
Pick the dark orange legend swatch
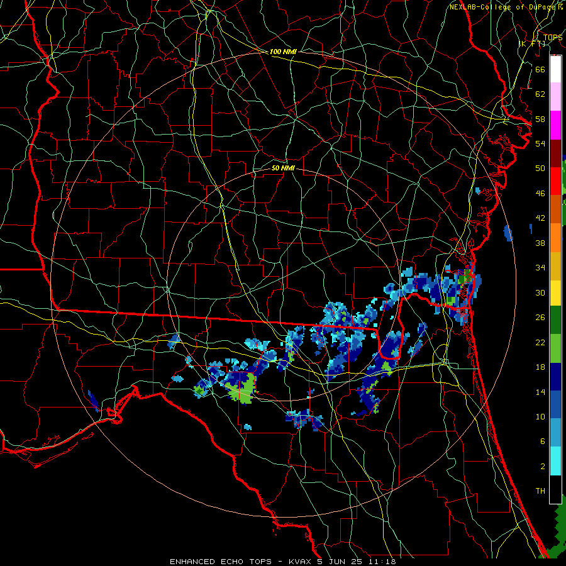pos(555,209)
